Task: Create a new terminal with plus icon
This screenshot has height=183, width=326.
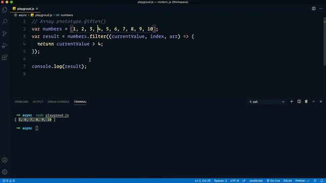Action: click(291, 102)
